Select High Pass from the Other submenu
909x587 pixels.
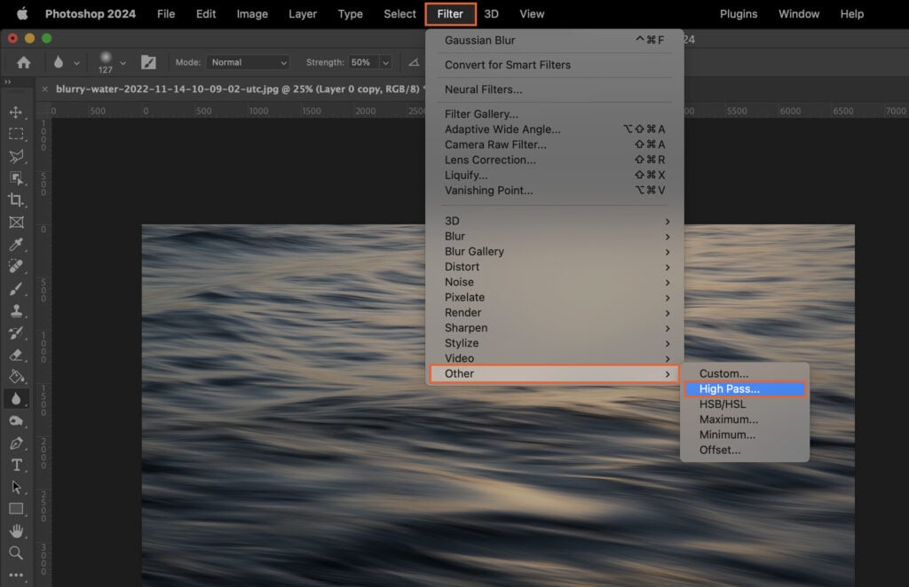tap(744, 388)
